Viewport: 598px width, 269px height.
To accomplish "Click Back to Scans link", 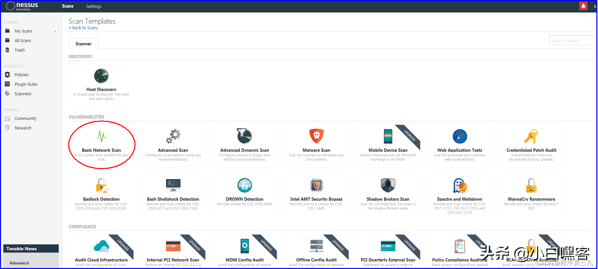I will (x=84, y=28).
